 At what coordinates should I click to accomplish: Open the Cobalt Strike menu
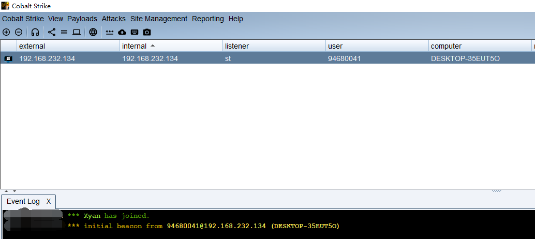point(23,19)
